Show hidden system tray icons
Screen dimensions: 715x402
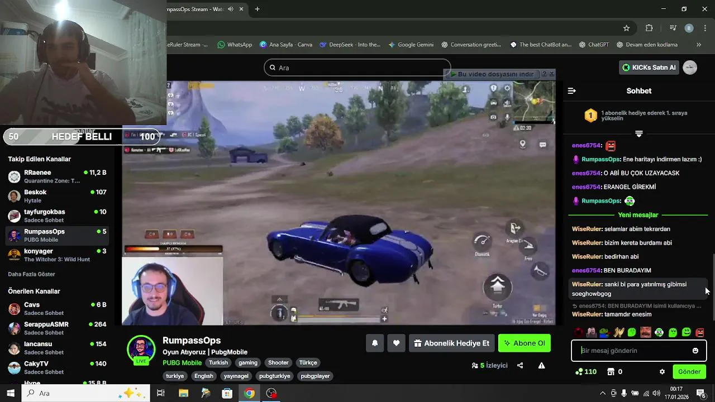click(x=603, y=393)
